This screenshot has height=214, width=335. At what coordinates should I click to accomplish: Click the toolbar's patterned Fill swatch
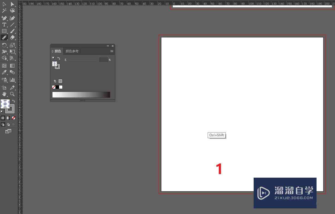point(5,104)
